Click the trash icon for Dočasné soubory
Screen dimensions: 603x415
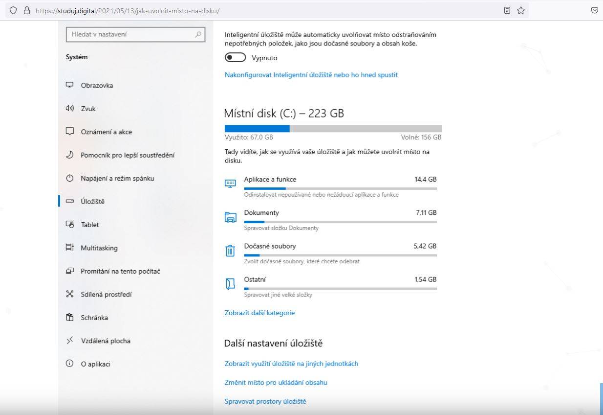pos(230,251)
